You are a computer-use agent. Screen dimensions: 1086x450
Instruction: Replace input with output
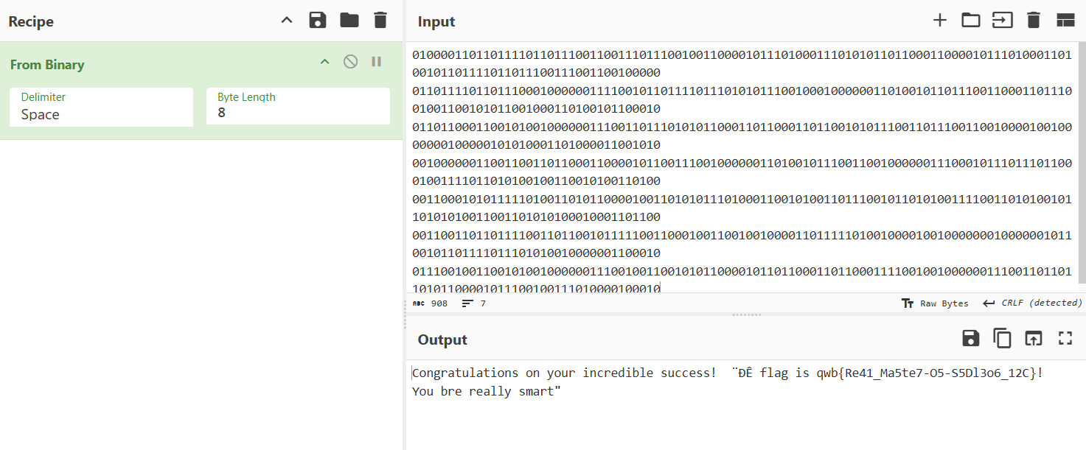pyautogui.click(x=1034, y=338)
